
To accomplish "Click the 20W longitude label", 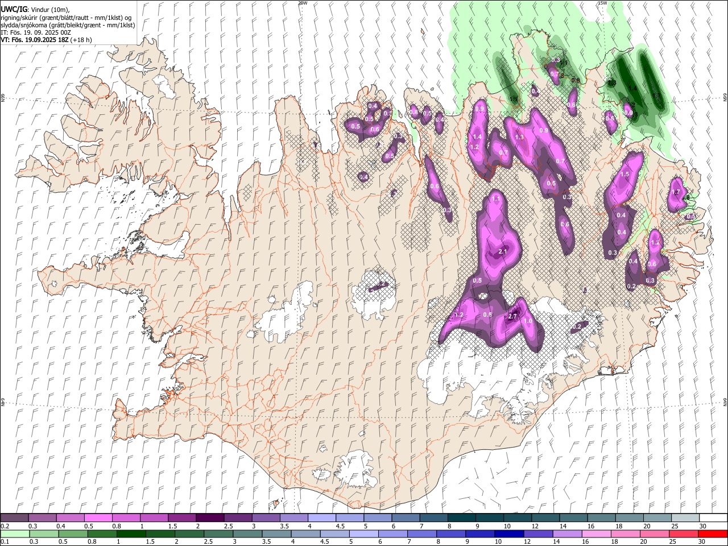I will click(x=303, y=3).
